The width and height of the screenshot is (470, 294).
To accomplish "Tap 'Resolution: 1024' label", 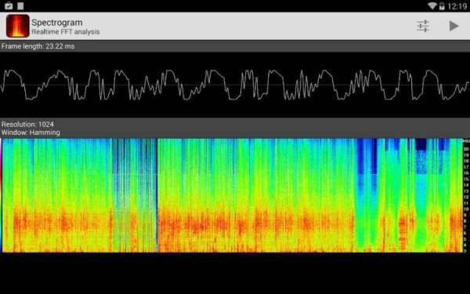I will click(27, 124).
